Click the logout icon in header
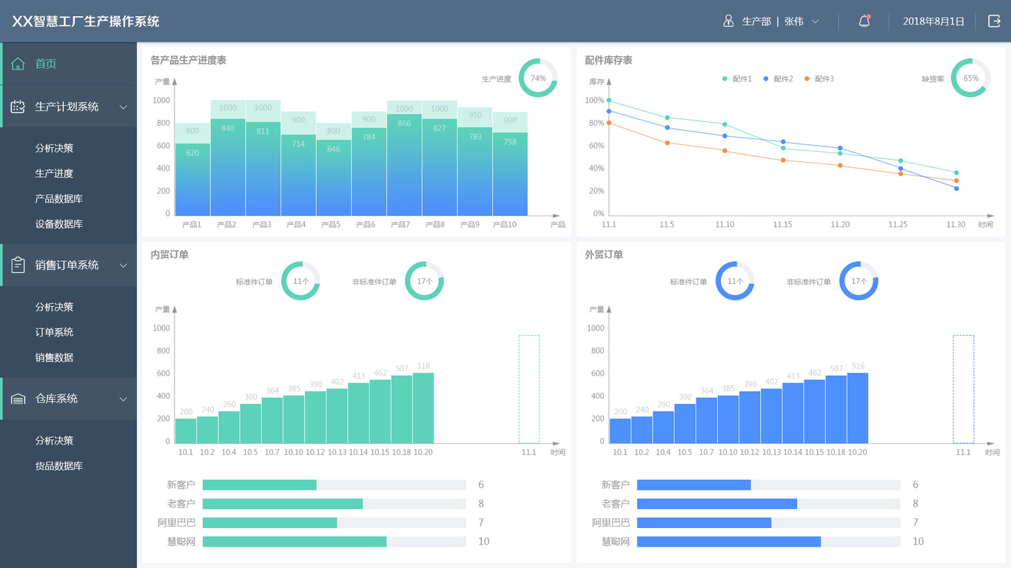1011x568 pixels. tap(995, 21)
